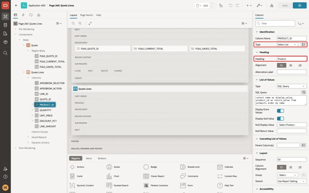This screenshot has height=193, width=309.
Task: Open the Help question mark icon
Action: pyautogui.click(x=5, y=177)
